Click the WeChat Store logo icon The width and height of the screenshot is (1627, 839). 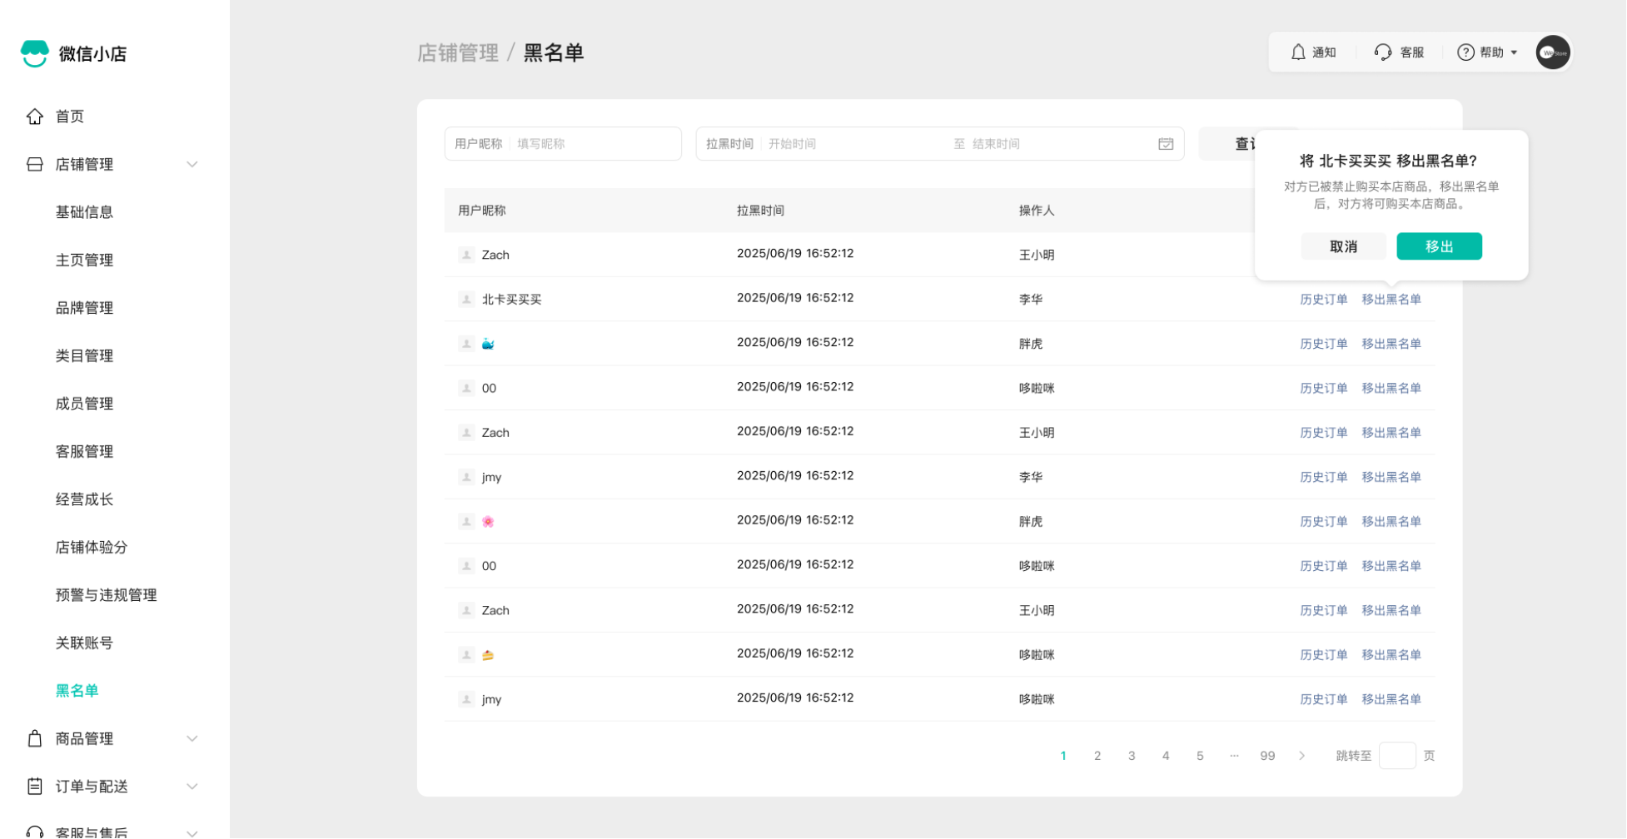(35, 53)
